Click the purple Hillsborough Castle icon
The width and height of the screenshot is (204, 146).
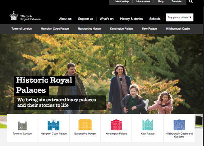pyautogui.click(x=179, y=125)
